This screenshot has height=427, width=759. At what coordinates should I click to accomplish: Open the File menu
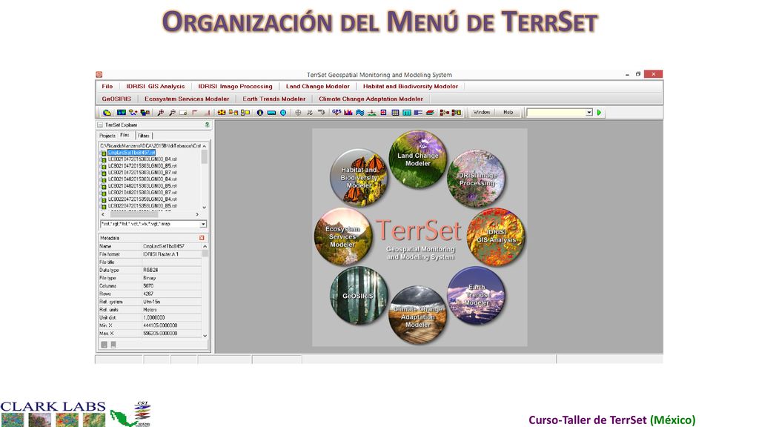107,86
